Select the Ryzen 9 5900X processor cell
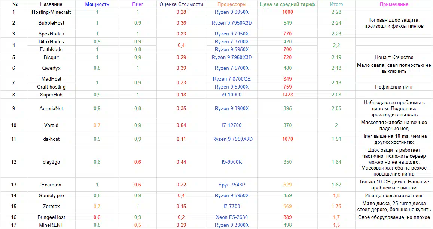Screen dimensions: 433x229 232,87
